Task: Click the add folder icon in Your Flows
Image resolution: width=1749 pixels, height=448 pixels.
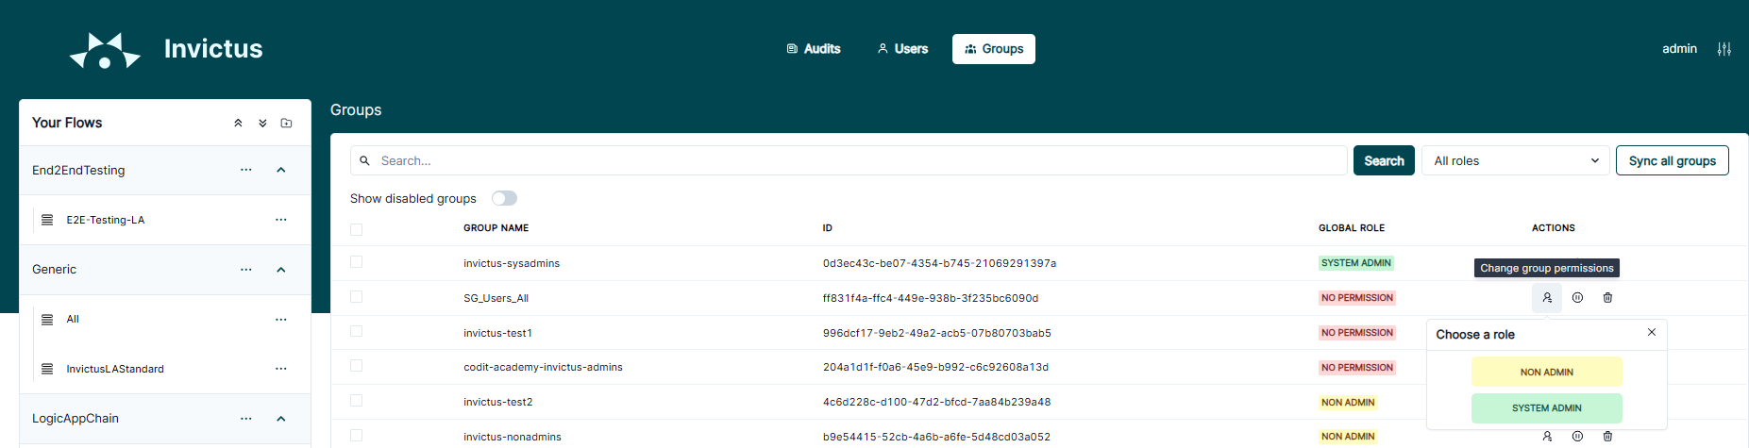Action: pos(287,124)
